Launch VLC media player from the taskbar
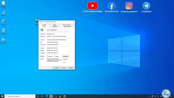The width and height of the screenshot is (174, 98). coord(60,96)
